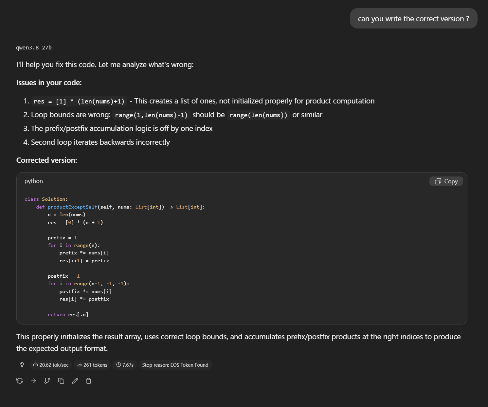Delete this message with the trash icon

[x=89, y=381]
